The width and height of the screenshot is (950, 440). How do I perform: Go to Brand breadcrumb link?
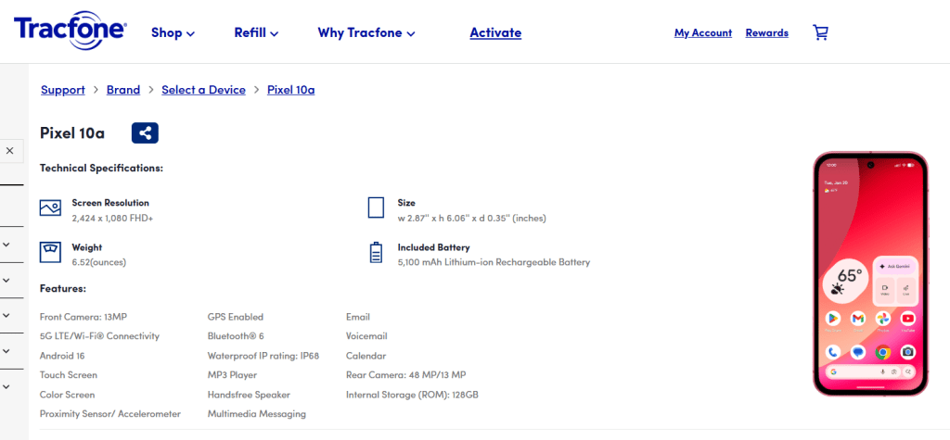pyautogui.click(x=123, y=90)
